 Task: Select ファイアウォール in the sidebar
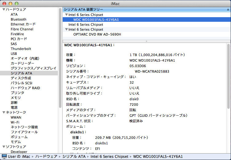coord(24,132)
